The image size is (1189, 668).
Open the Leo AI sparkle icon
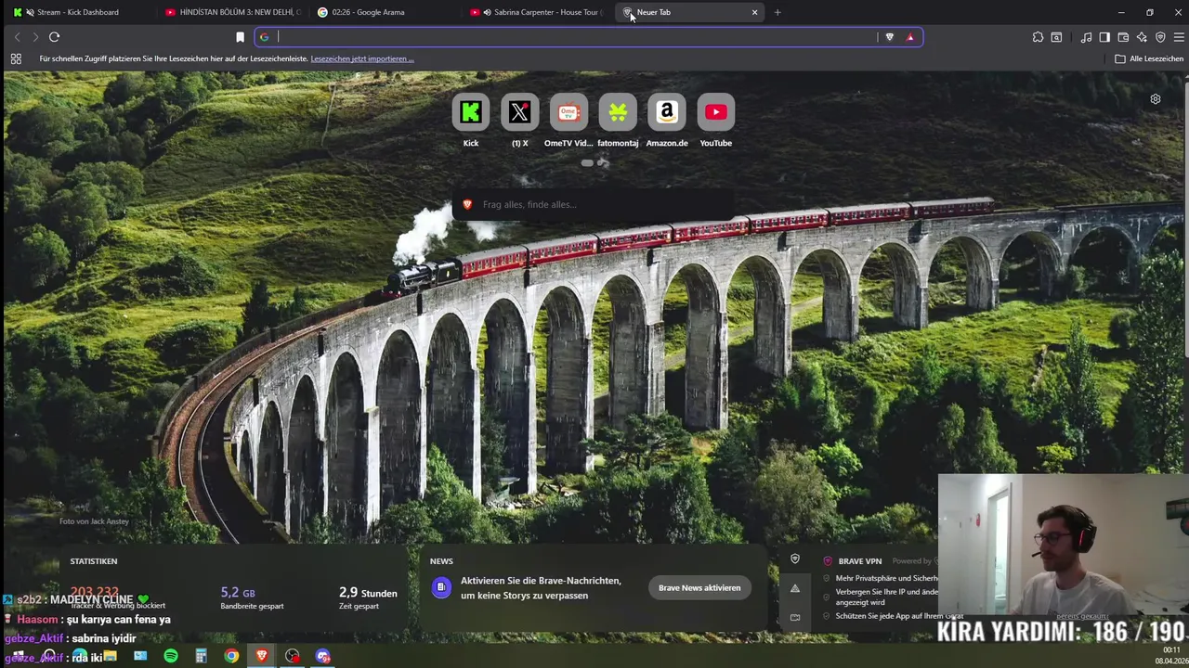[x=1142, y=37]
